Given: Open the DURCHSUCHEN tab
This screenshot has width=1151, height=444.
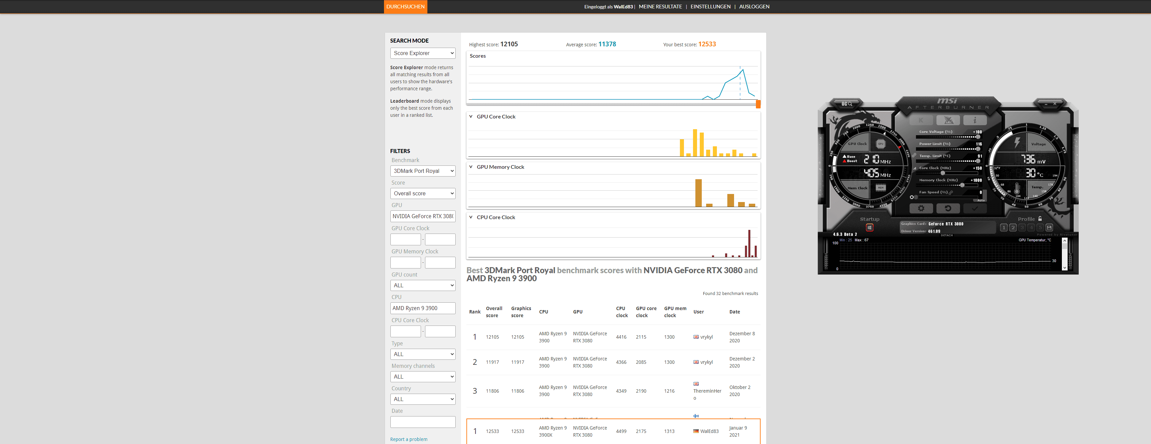Looking at the screenshot, I should point(405,7).
